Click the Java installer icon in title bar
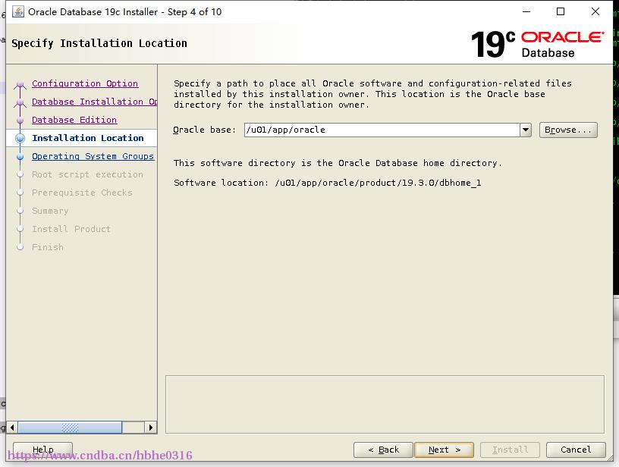This screenshot has height=467, width=619. (x=17, y=12)
